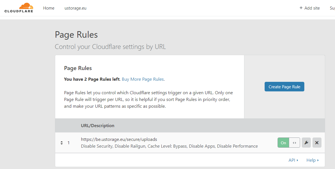Click the 'You have 2 Page Rules left' text
This screenshot has height=169, width=335.
pyautogui.click(x=92, y=79)
